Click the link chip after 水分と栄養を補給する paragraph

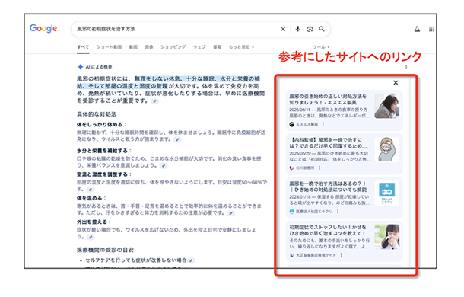click(x=164, y=166)
